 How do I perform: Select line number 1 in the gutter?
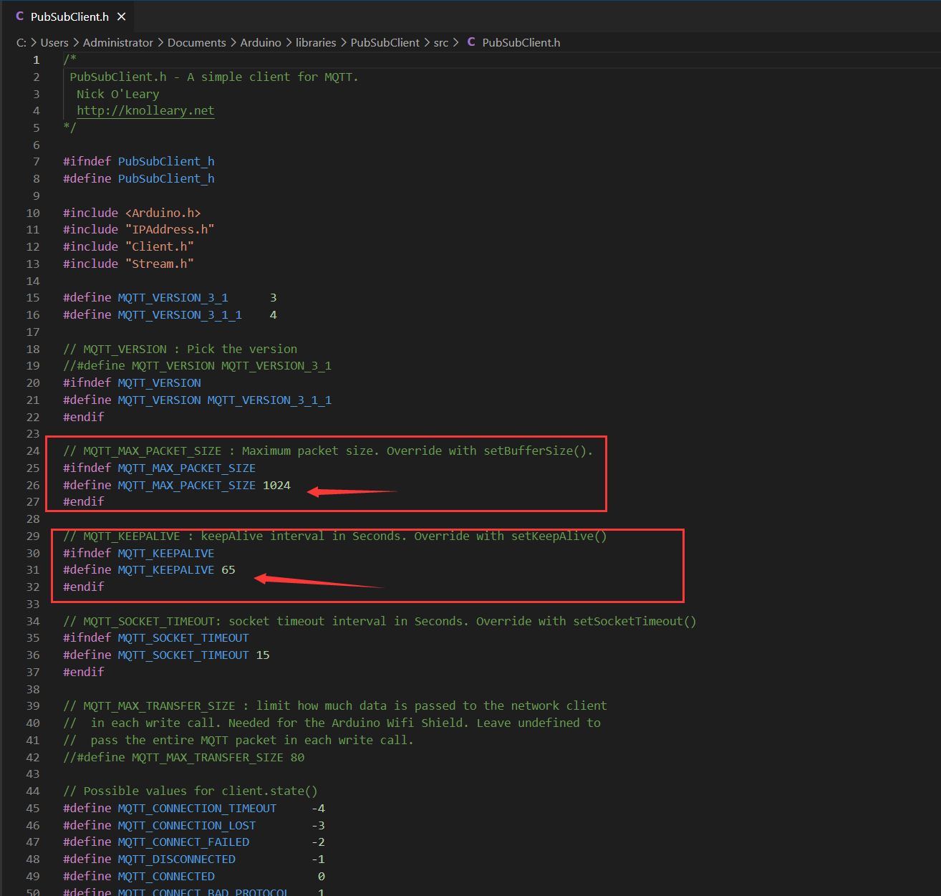pos(37,59)
